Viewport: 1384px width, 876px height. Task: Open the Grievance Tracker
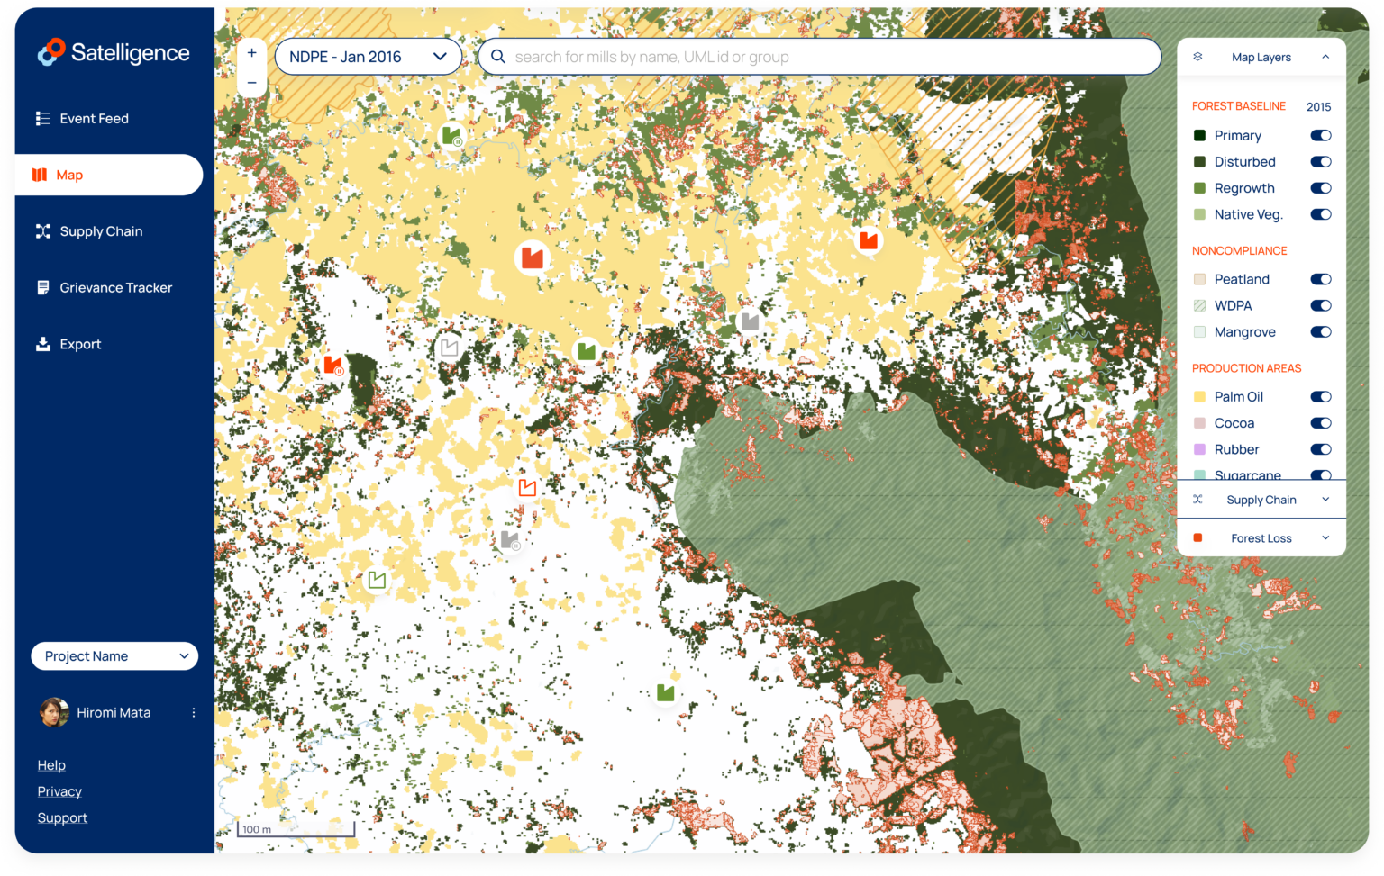point(115,287)
